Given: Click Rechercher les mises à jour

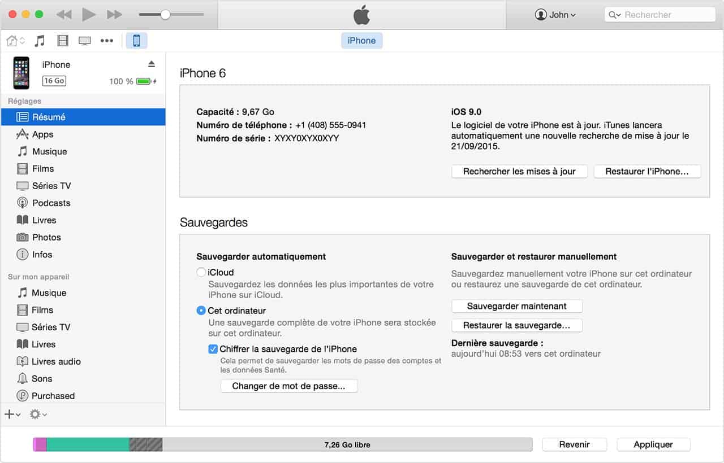Looking at the screenshot, I should (519, 172).
